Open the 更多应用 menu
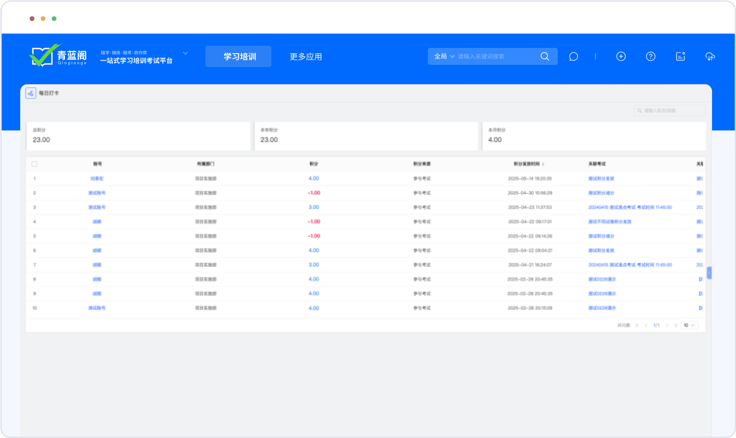Viewport: 736px width, 438px height. [305, 56]
